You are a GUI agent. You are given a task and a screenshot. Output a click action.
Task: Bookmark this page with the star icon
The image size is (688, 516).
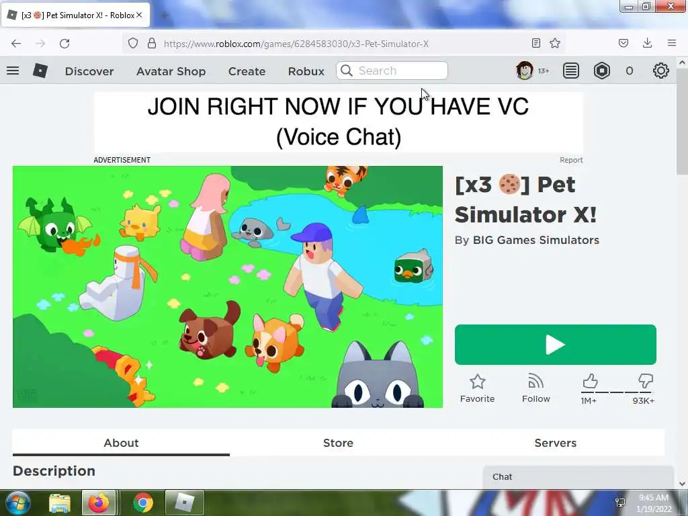(x=555, y=43)
